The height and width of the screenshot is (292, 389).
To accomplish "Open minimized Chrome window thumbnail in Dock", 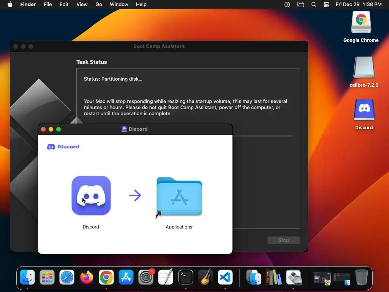I will pos(322,278).
